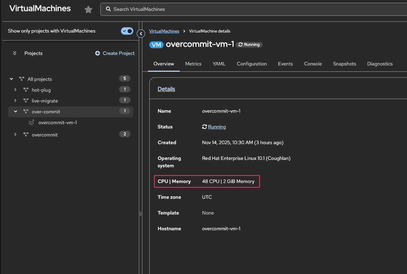Screen dimensions: 407x274
Task: Switch to the Metrics tab
Action: click(193, 64)
